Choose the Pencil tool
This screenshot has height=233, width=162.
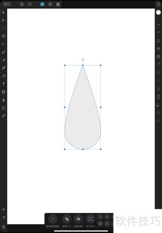pyautogui.click(x=4, y=52)
